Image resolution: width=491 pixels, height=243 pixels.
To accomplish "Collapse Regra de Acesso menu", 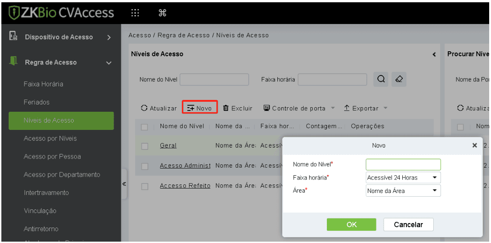I will pos(109,63).
